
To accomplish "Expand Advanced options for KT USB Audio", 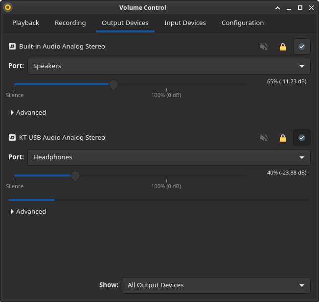I will pos(28,212).
